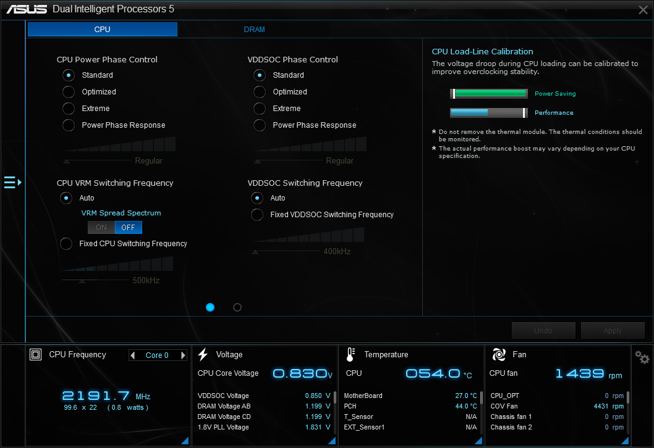The width and height of the screenshot is (654, 448).
Task: Click the Voltage lightning bolt icon
Action: 203,354
